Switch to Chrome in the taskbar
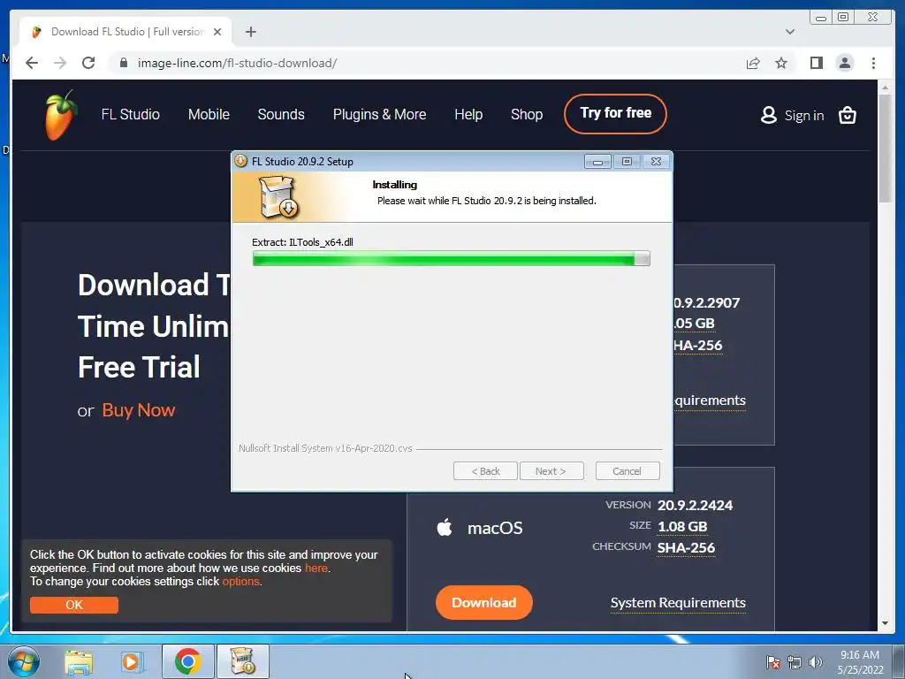Screen dimensions: 905x679 pyautogui.click(x=187, y=661)
